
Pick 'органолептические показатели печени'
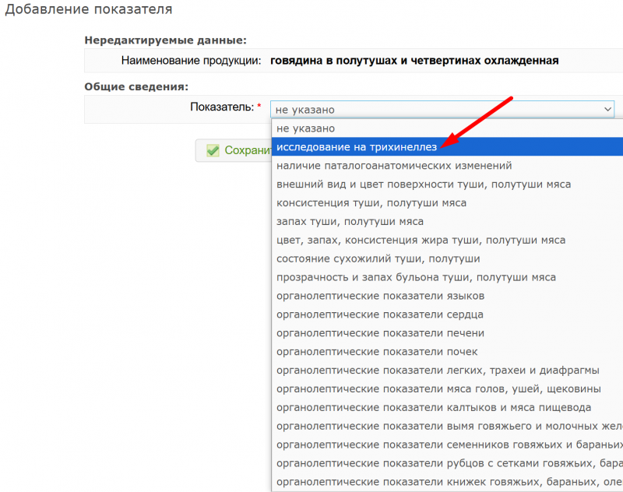click(380, 333)
